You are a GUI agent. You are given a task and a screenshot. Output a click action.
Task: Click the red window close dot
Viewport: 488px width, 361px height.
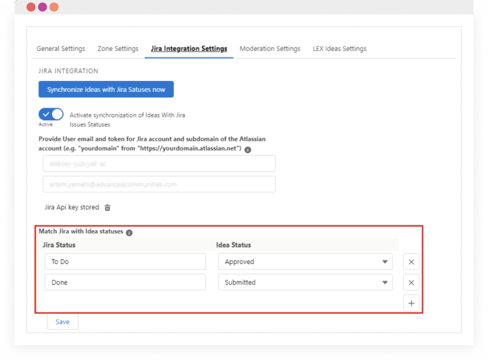(31, 7)
